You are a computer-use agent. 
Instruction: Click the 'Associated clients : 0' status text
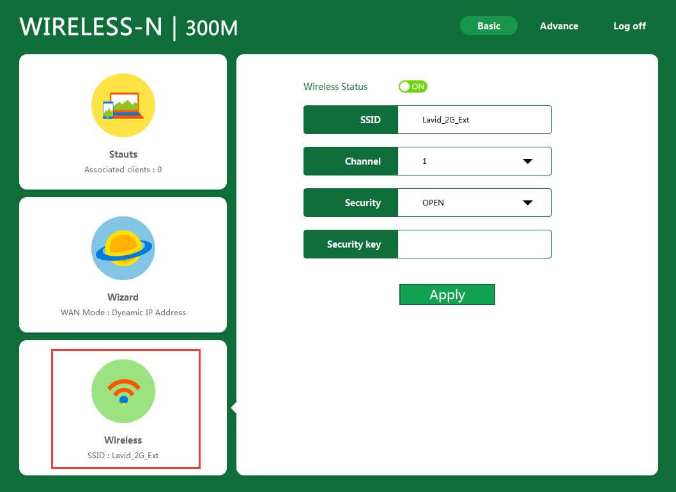click(123, 170)
